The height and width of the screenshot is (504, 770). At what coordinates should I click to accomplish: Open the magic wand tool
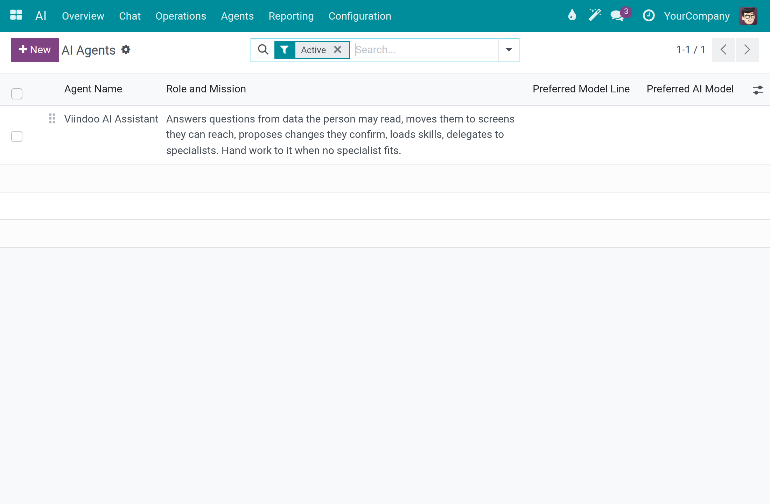click(x=594, y=15)
